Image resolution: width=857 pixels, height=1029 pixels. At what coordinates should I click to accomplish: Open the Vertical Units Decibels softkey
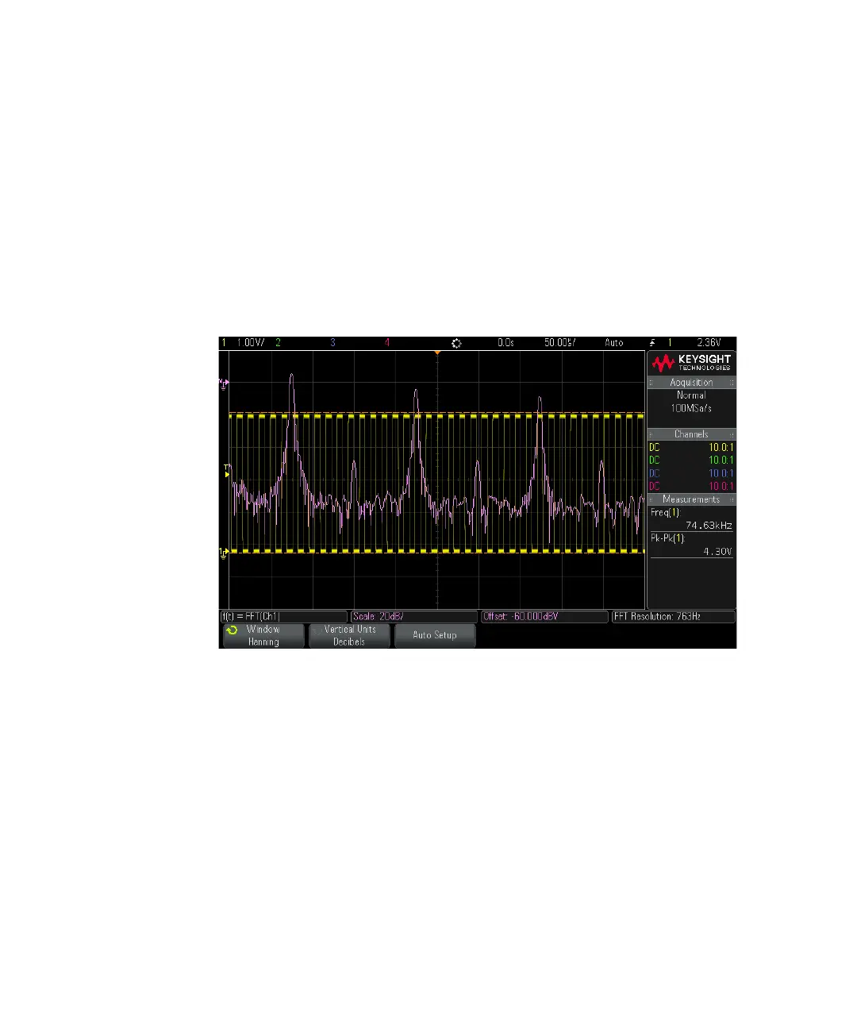[x=349, y=635]
